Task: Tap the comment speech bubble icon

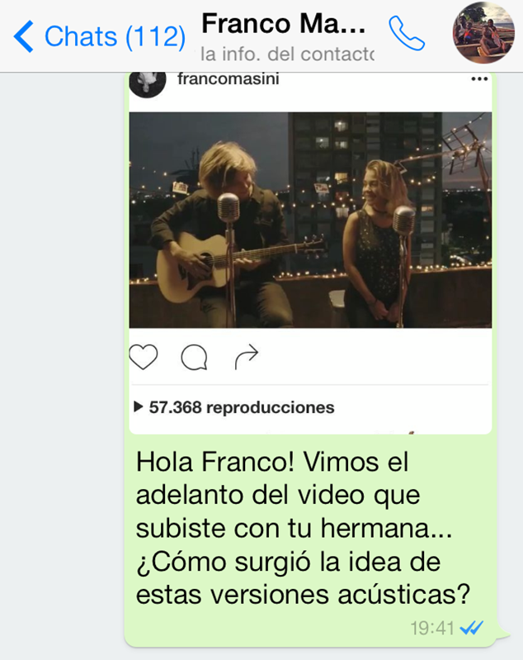Action: 194,358
